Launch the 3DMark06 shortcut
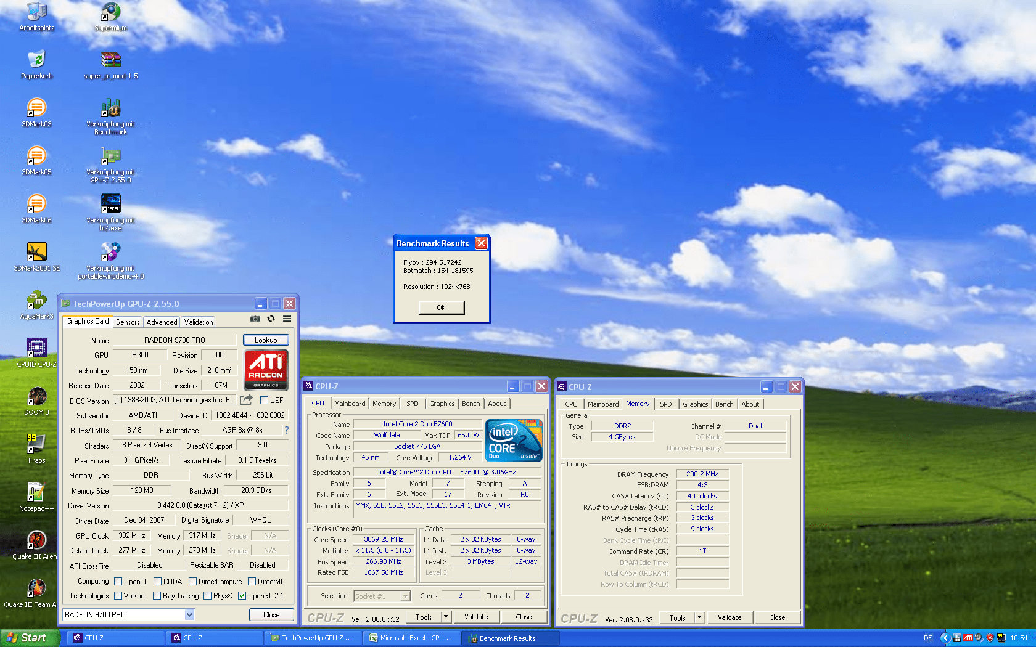 click(x=37, y=209)
